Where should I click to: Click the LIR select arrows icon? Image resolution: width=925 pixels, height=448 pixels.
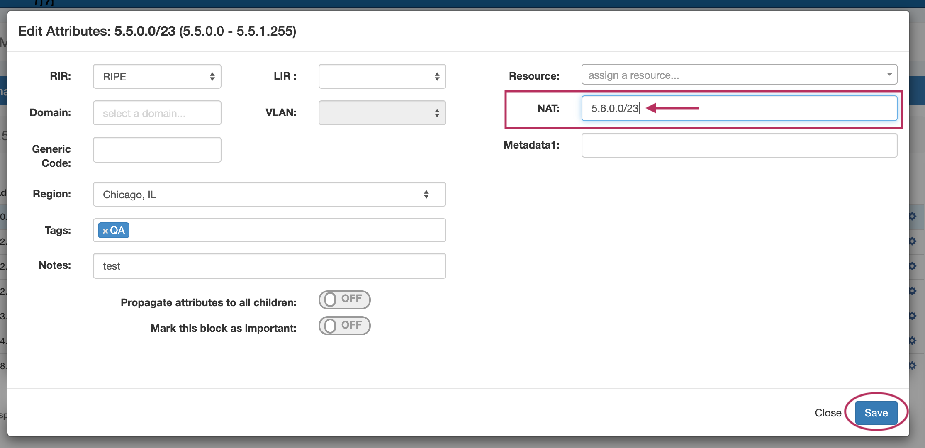pyautogui.click(x=437, y=77)
